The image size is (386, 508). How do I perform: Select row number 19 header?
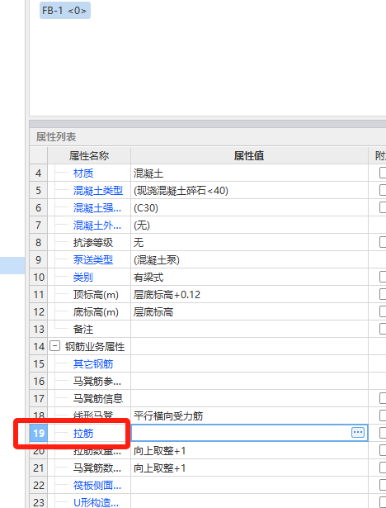pyautogui.click(x=39, y=433)
